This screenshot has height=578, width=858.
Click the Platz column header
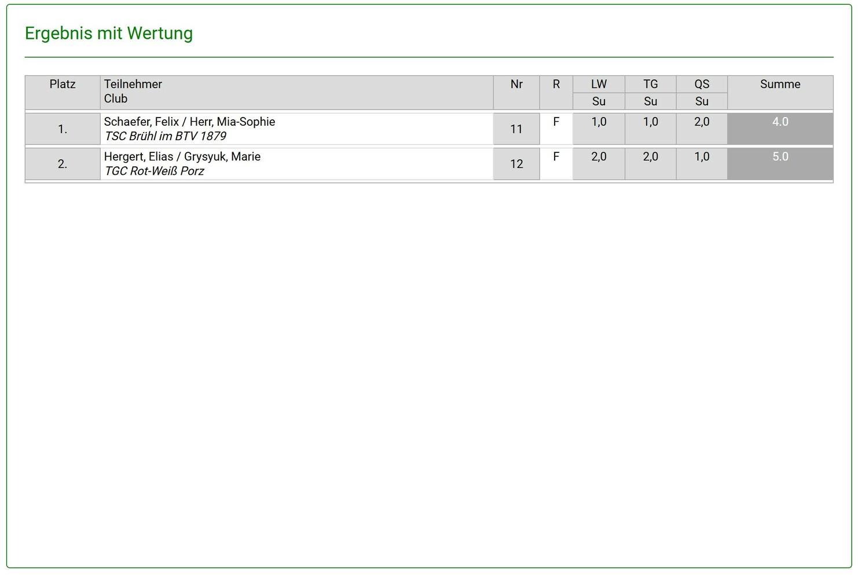pos(63,85)
